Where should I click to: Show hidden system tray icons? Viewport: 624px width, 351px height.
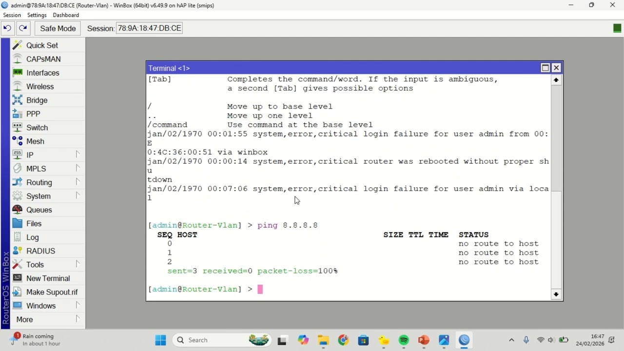pos(511,340)
